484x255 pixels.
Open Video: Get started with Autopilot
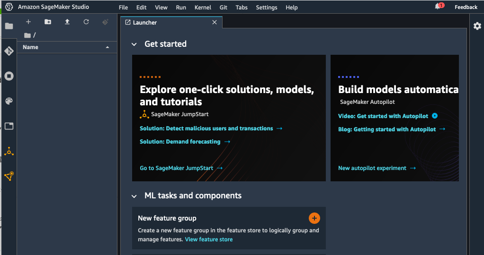(383, 116)
